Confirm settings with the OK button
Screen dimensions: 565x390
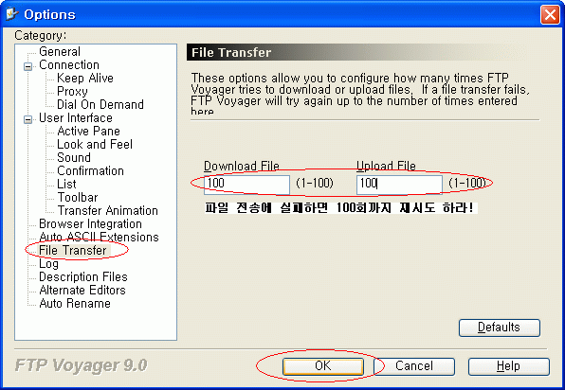(323, 366)
